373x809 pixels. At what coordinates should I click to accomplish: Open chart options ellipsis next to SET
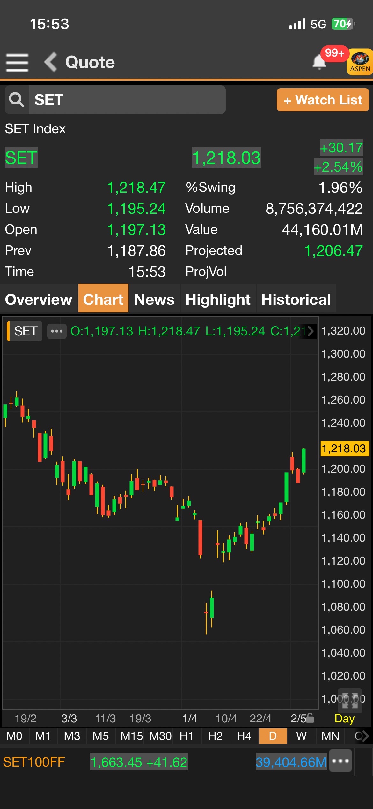(57, 331)
